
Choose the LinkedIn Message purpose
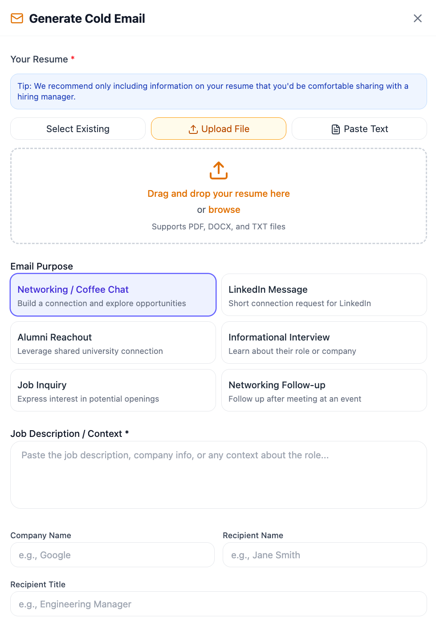[324, 295]
